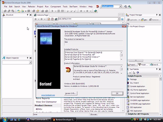Click the Set debug desktop icon

pyautogui.click(x=130, y=6)
